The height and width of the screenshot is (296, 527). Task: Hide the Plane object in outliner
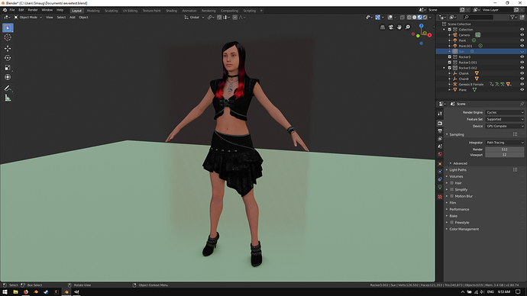click(x=522, y=89)
